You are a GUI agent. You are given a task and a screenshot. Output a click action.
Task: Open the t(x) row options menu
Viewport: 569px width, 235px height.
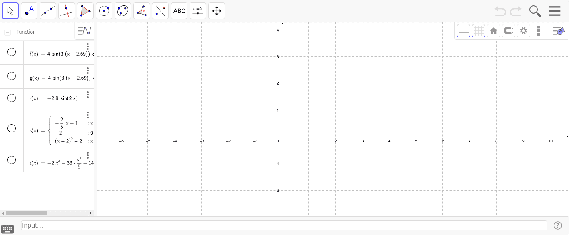point(88,155)
